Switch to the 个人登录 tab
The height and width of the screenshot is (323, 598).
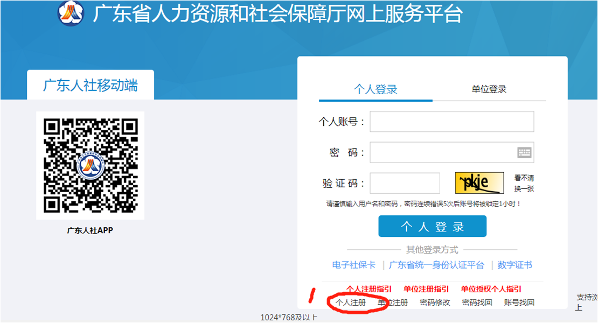(376, 89)
